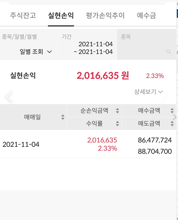Click the faint right arrow beside 상세보기
The height and width of the screenshot is (220, 178).
point(166,97)
